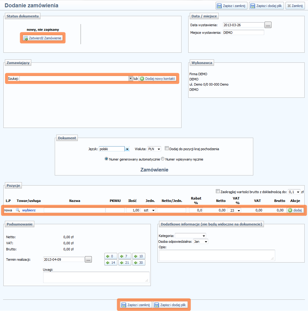
Task: Click Dodaj nowy kontakt button
Action: pos(157,79)
